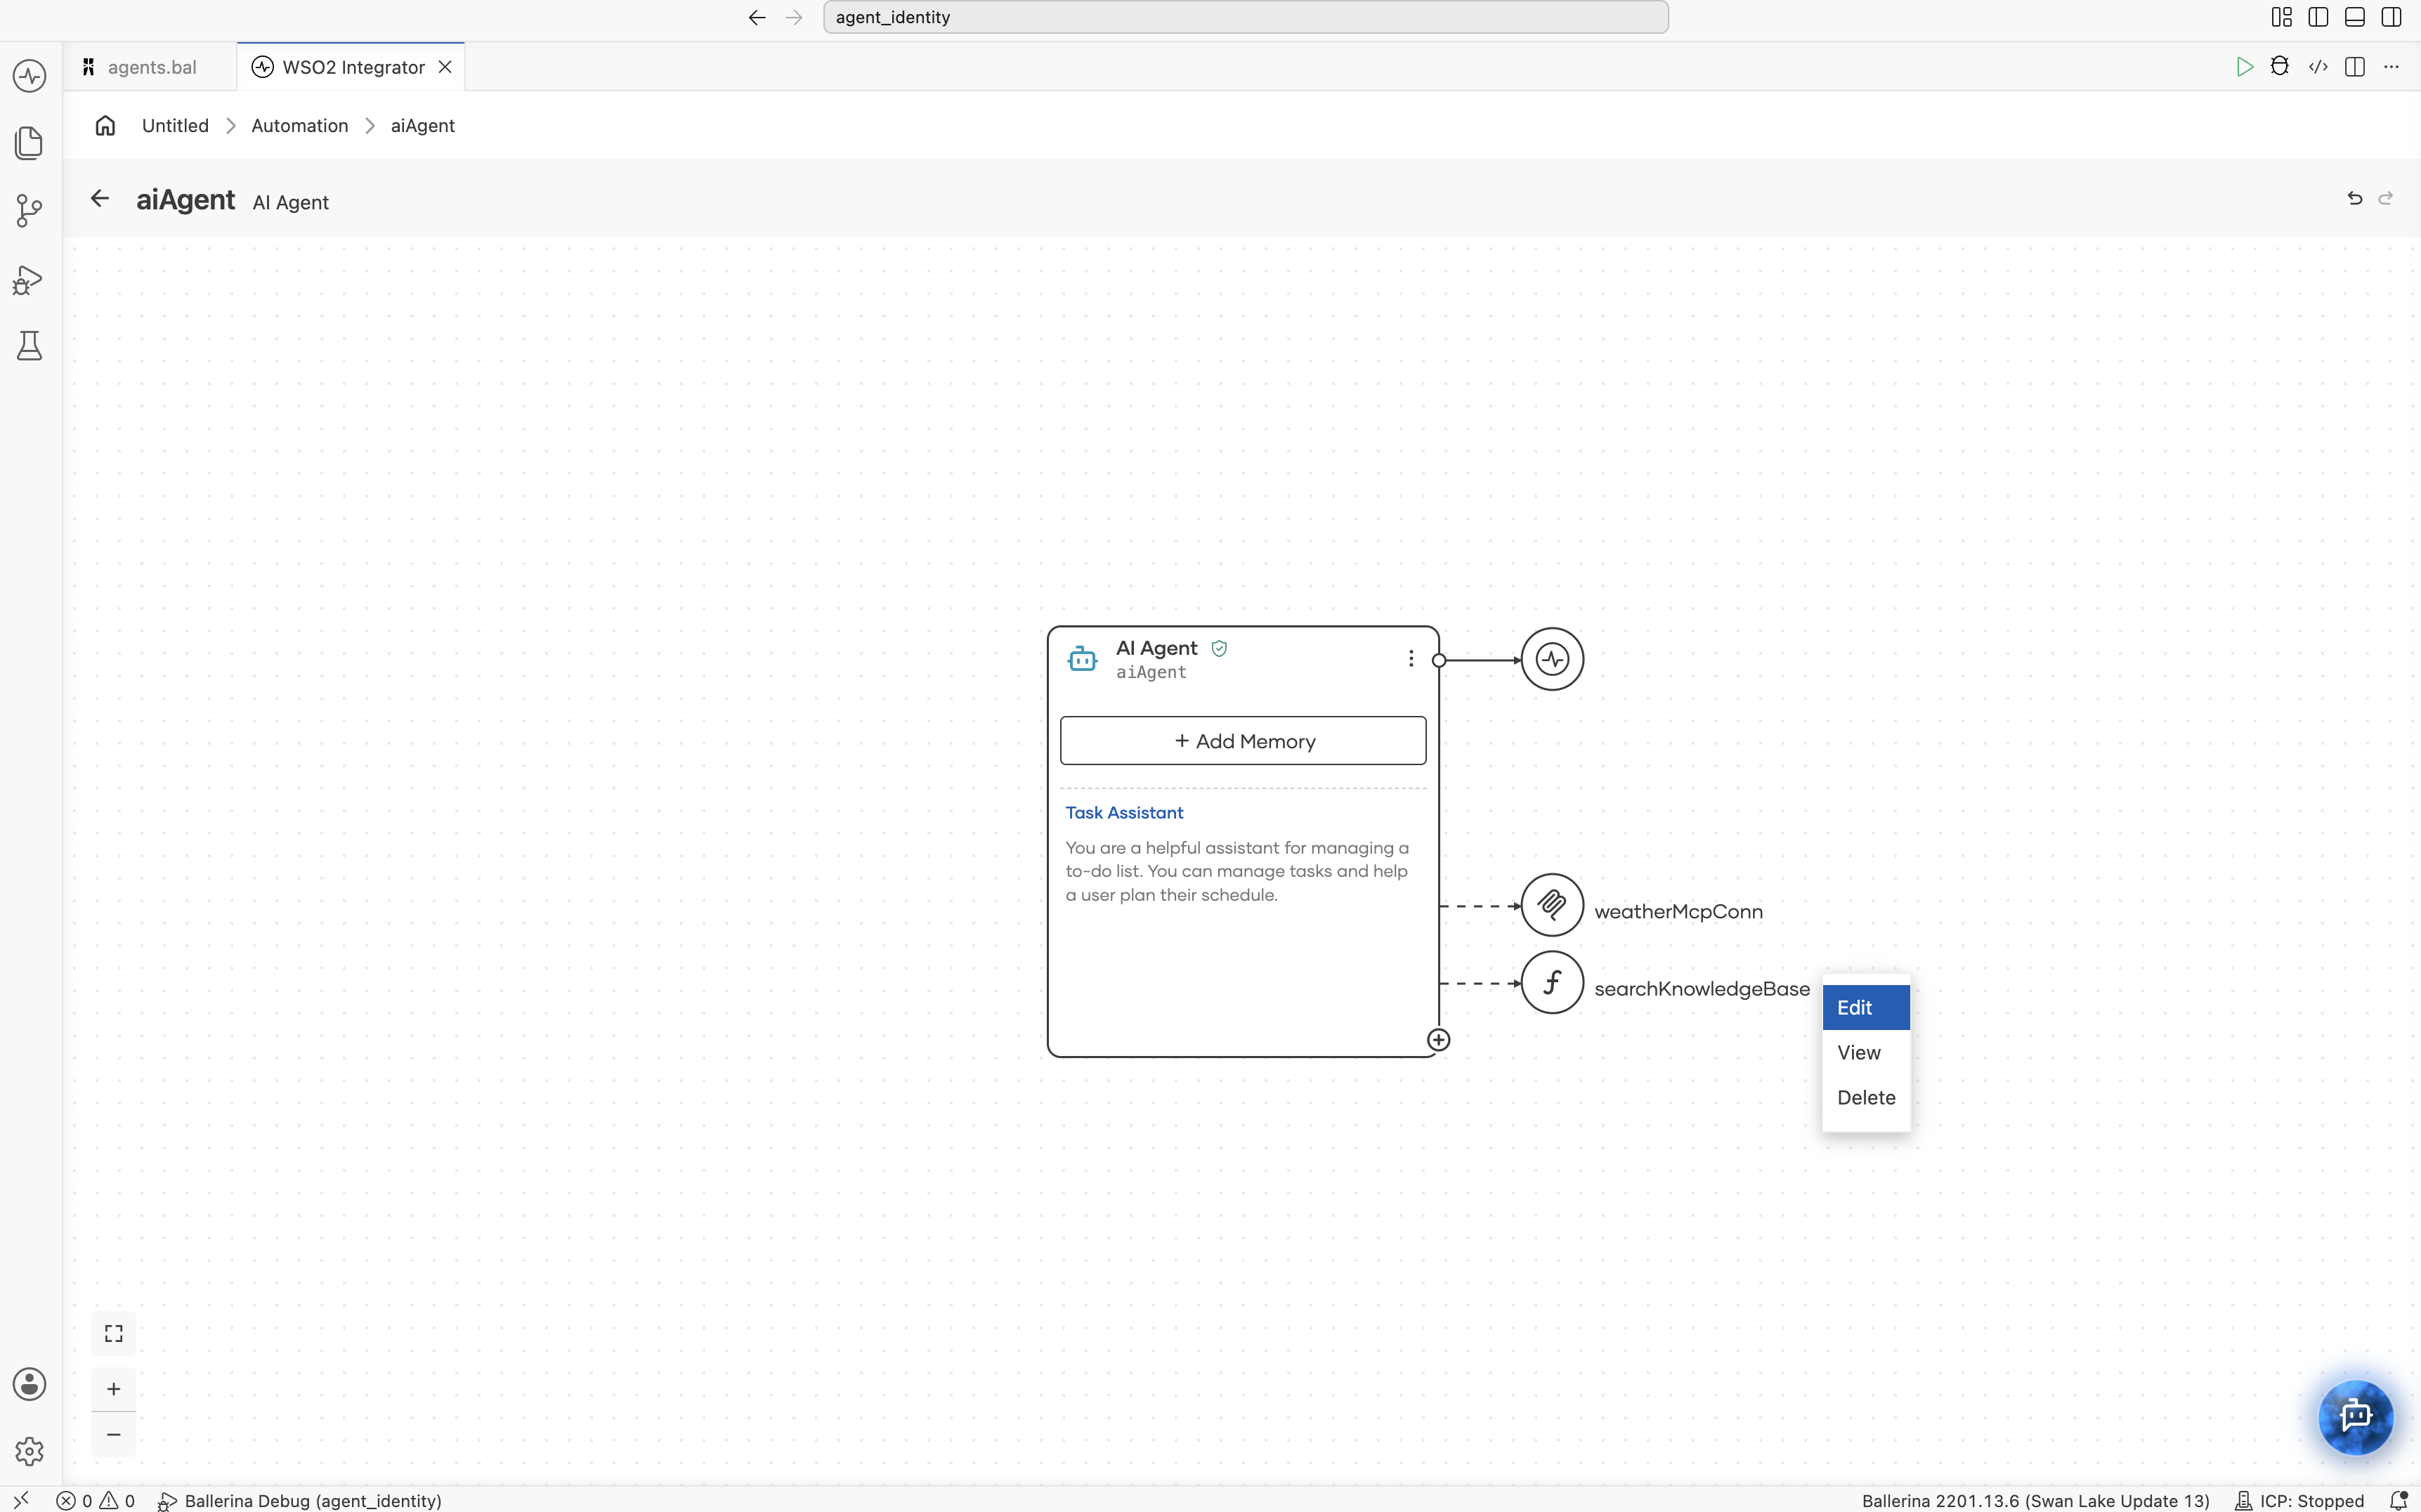Click the Add Memory button

point(1243,741)
